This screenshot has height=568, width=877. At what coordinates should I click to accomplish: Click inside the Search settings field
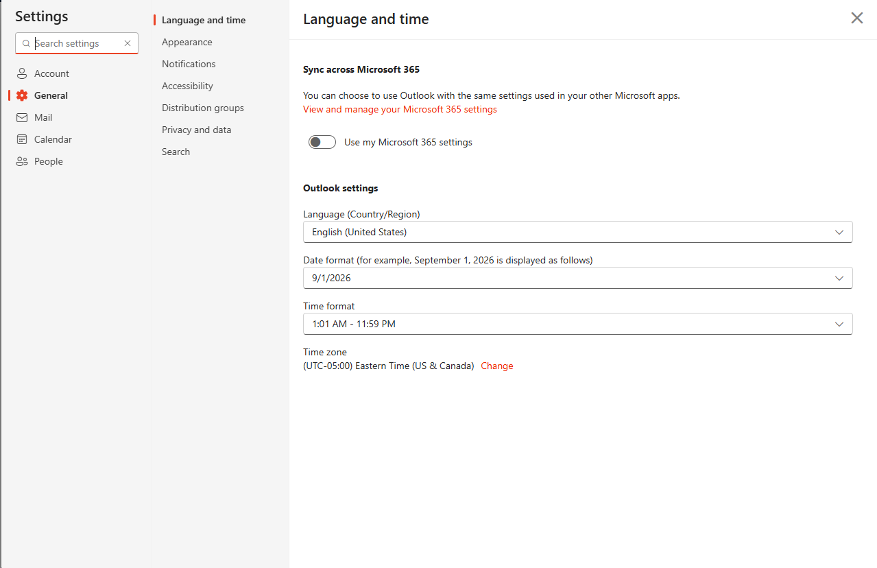coord(75,43)
